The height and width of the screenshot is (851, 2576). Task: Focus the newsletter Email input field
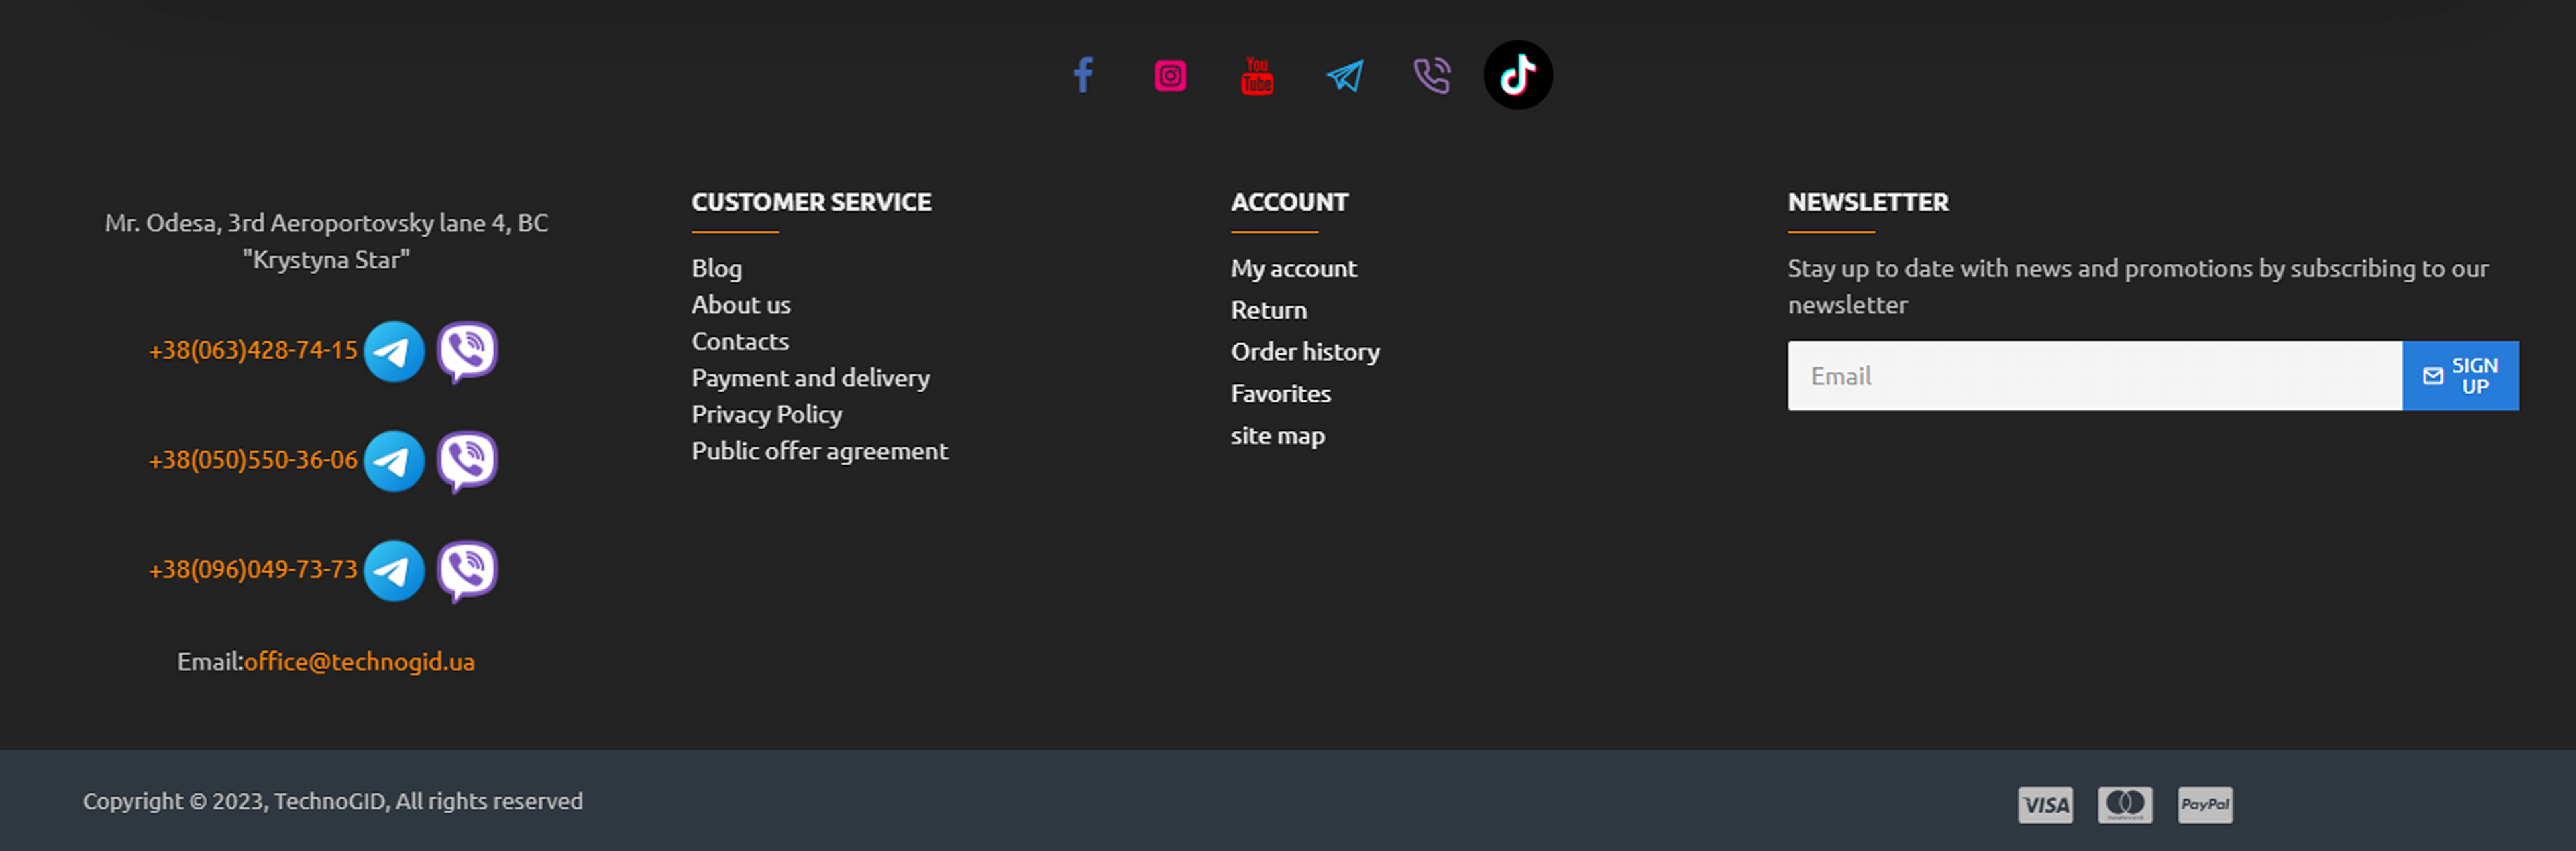(x=2095, y=376)
